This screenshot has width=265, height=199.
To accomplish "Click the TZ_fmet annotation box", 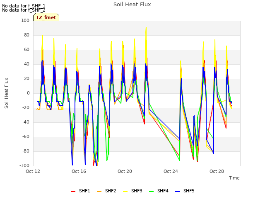I will pos(46,17).
